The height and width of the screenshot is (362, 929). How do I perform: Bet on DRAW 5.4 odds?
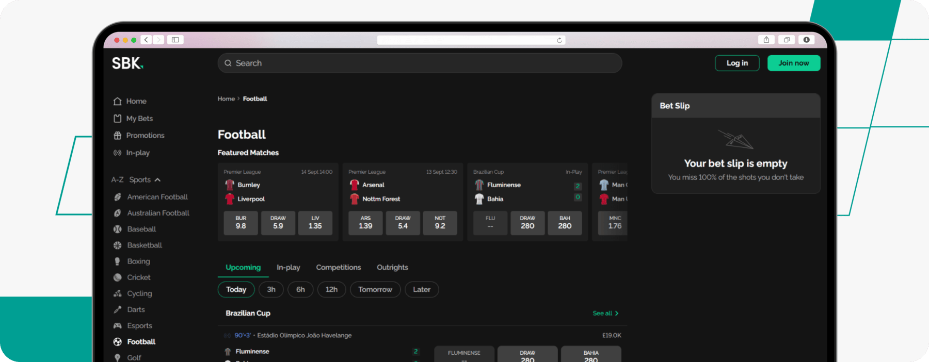pos(403,223)
